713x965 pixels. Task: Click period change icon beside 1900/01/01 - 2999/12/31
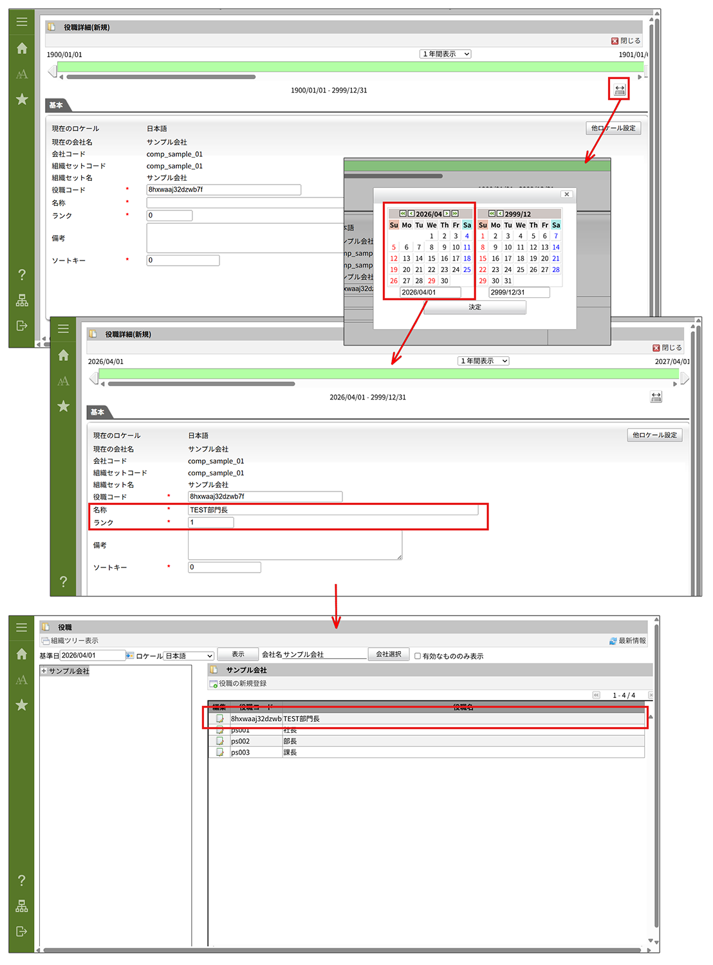tap(619, 90)
